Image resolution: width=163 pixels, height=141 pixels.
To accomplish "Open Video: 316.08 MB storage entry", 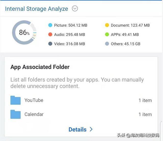I will [x=70, y=44].
